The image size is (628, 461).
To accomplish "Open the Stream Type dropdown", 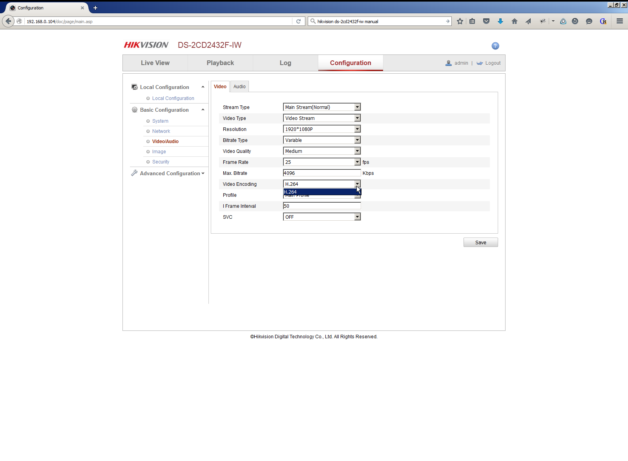I will [x=322, y=107].
